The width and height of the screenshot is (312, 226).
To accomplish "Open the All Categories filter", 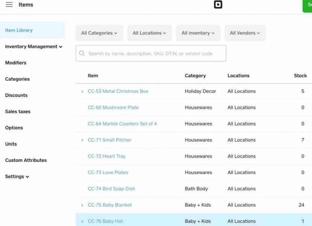I will (x=99, y=33).
